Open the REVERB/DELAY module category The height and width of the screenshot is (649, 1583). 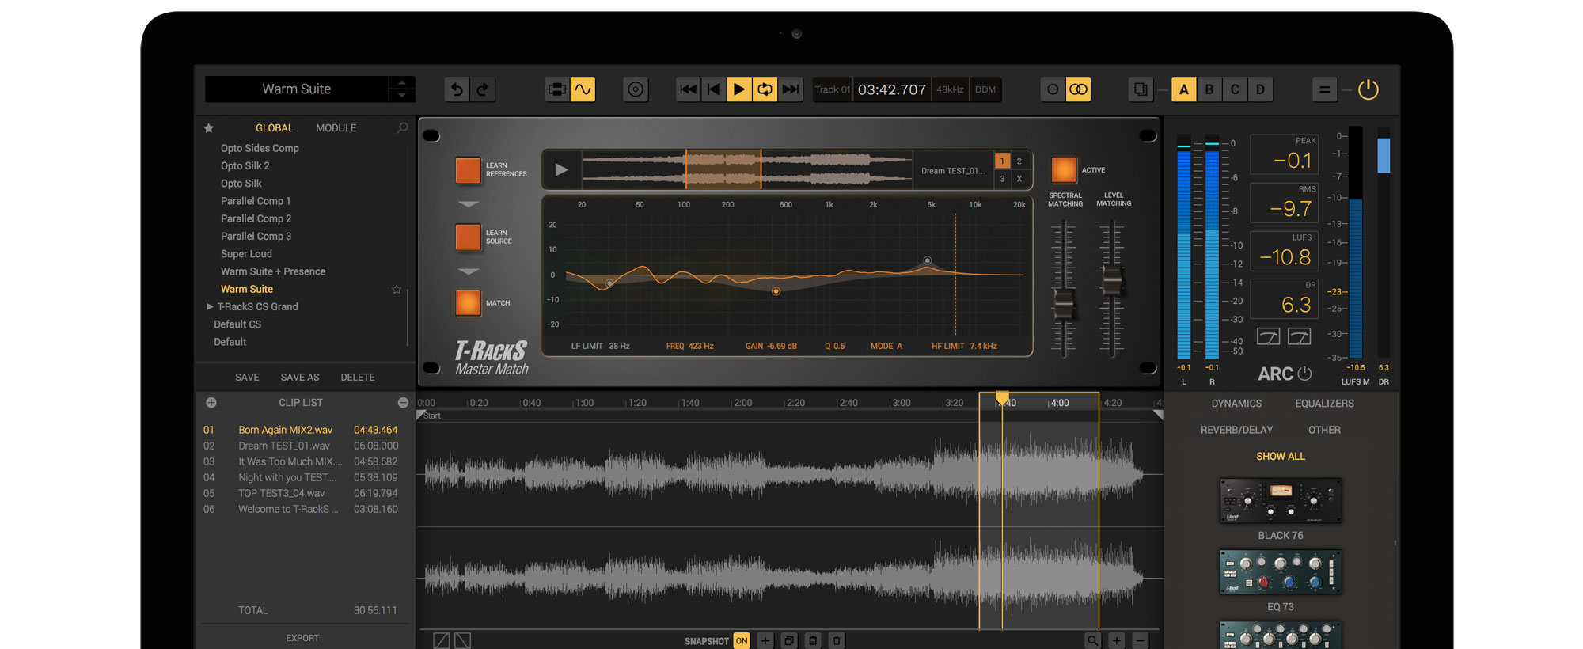click(x=1236, y=430)
